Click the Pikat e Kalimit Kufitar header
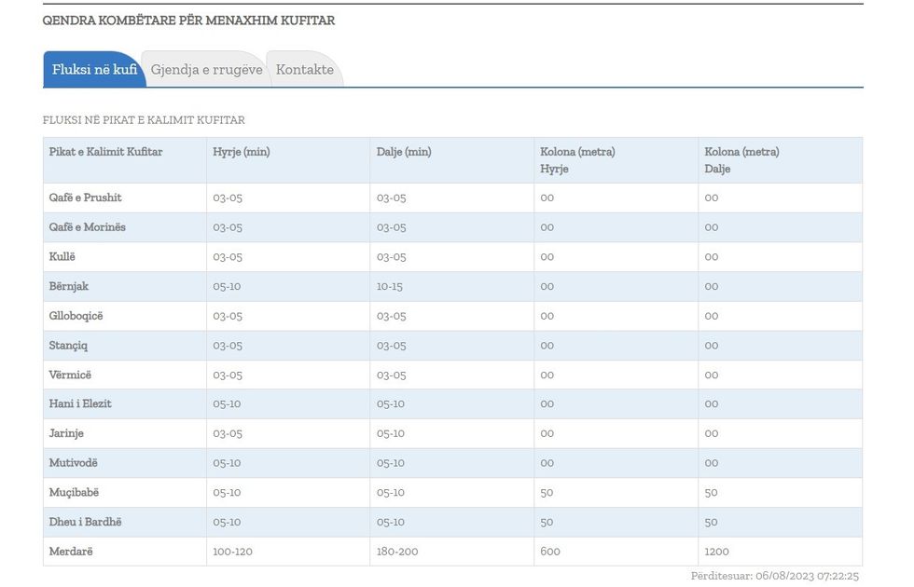Screen dimensions: 914x587 tap(105, 152)
